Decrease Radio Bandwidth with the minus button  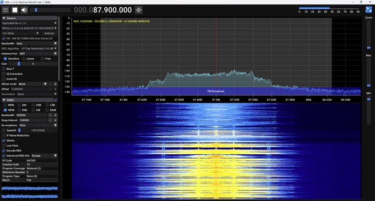click(50, 115)
